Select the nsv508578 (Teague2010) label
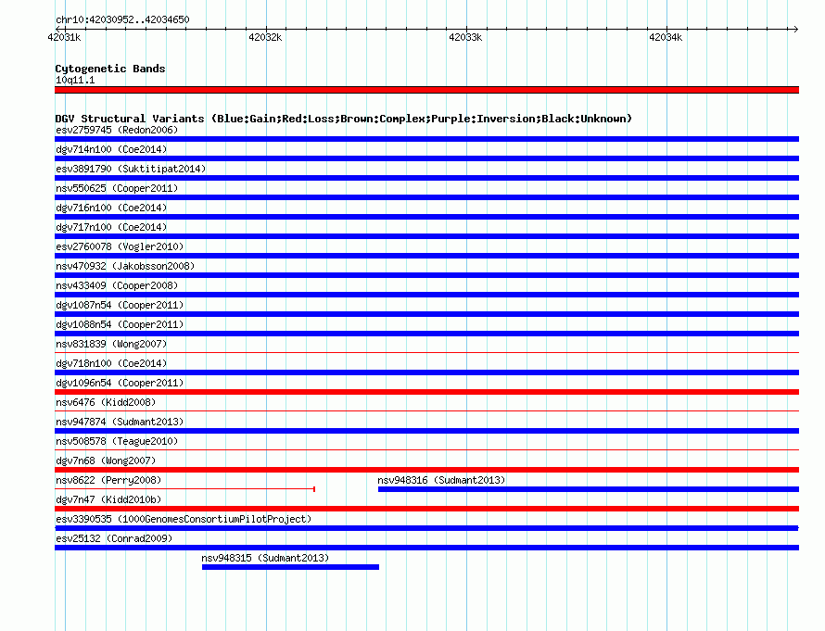825x631 pixels. tap(117, 441)
